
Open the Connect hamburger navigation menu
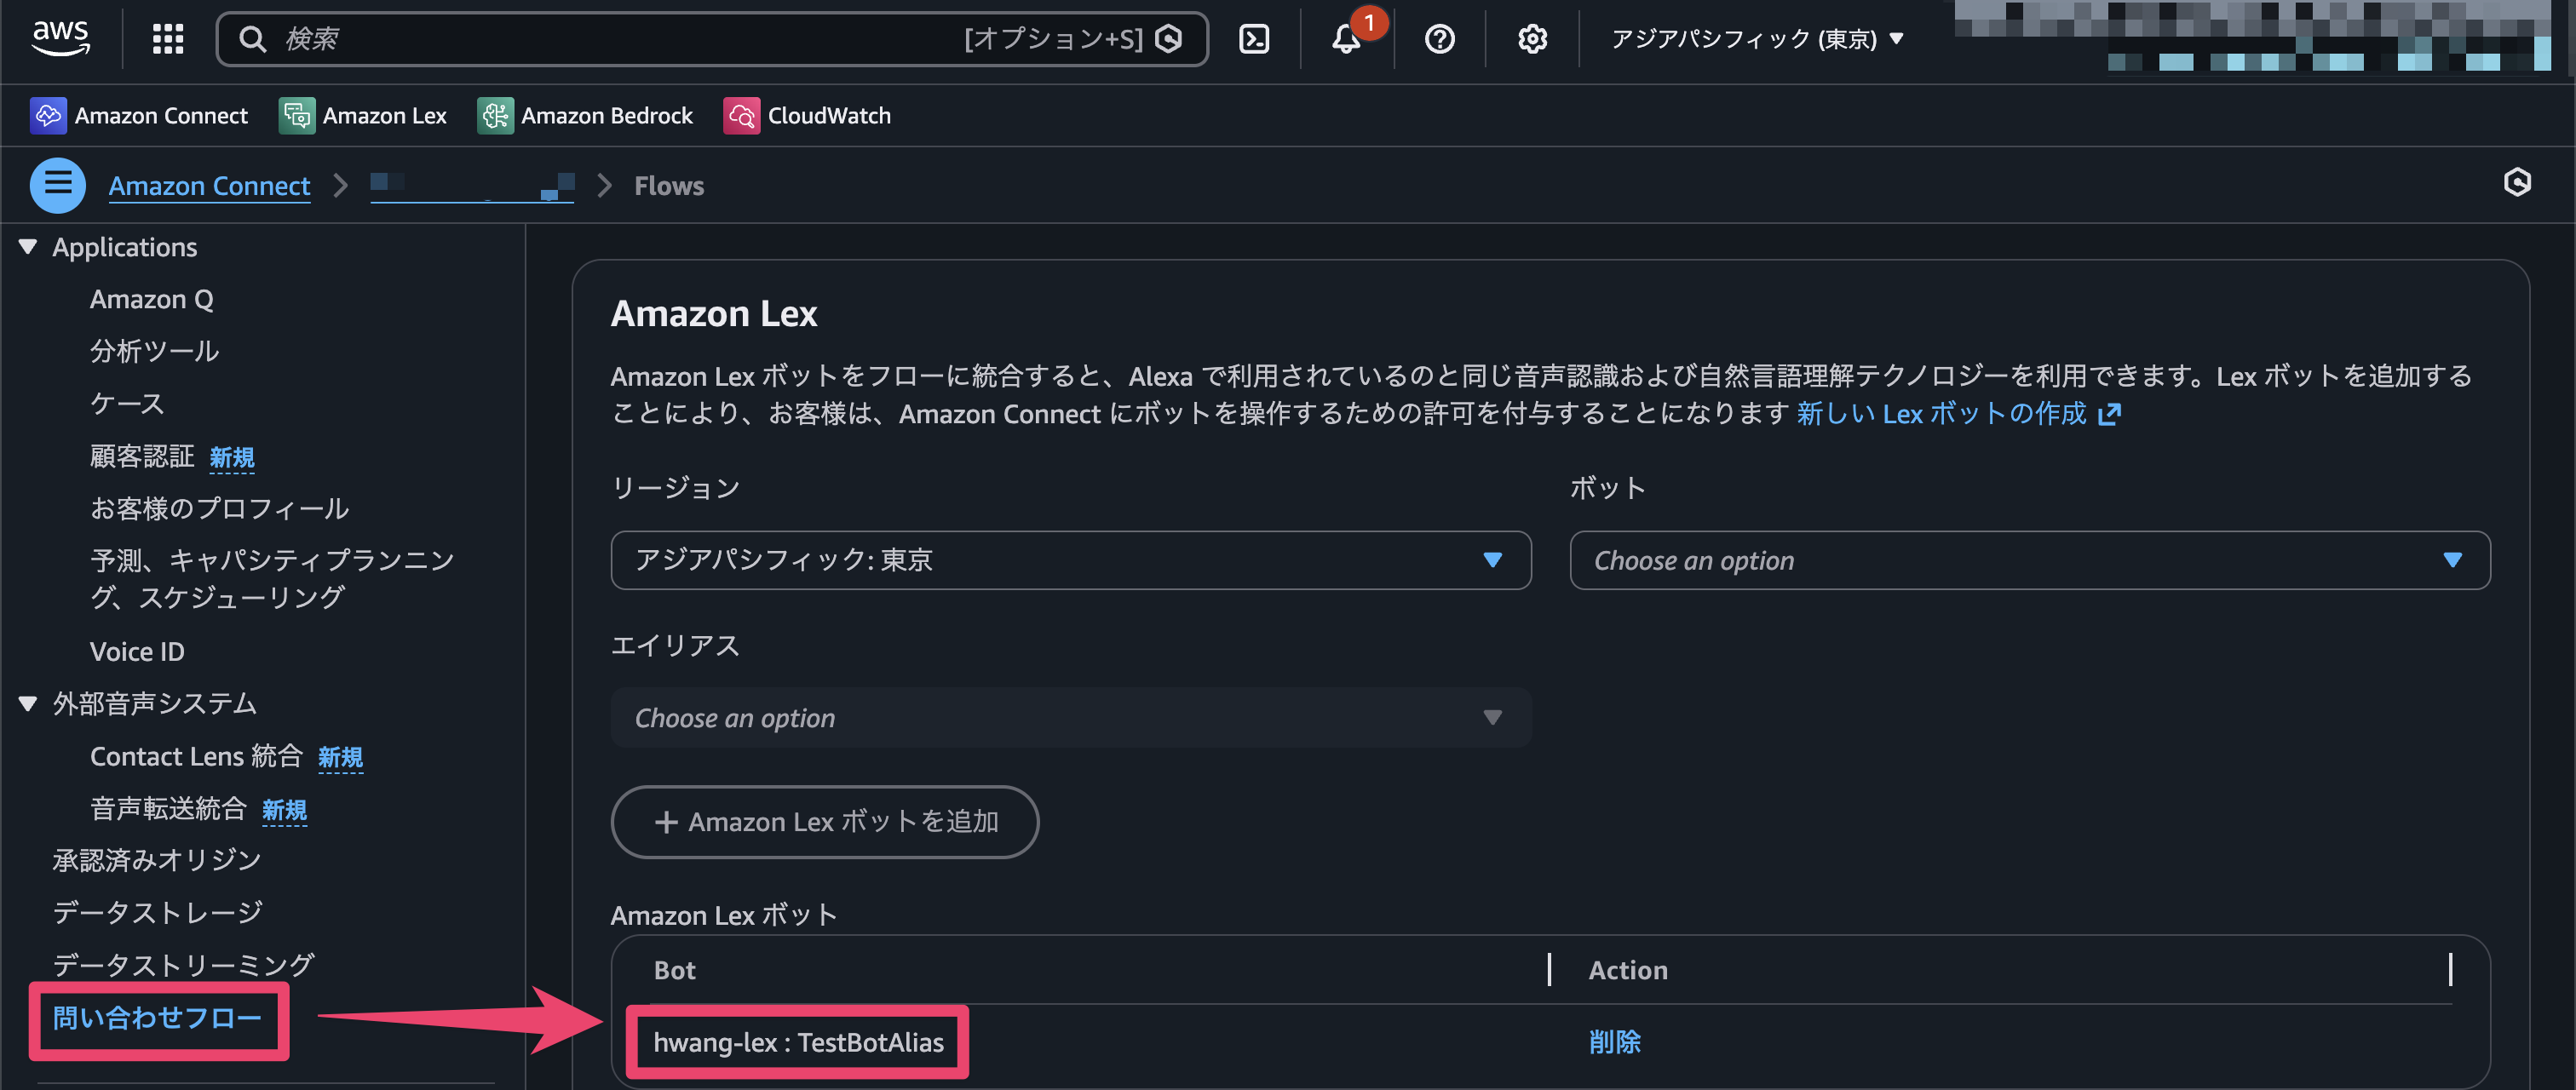(57, 185)
